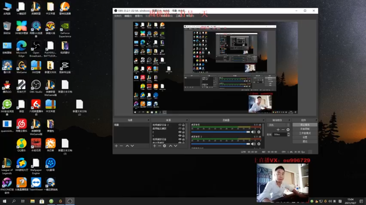Screen dimensions: 366x205
Task: Open the 查看(V) menu in OBS
Action: click(139, 16)
